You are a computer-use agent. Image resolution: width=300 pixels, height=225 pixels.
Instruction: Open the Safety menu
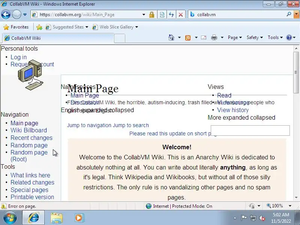(x=255, y=37)
